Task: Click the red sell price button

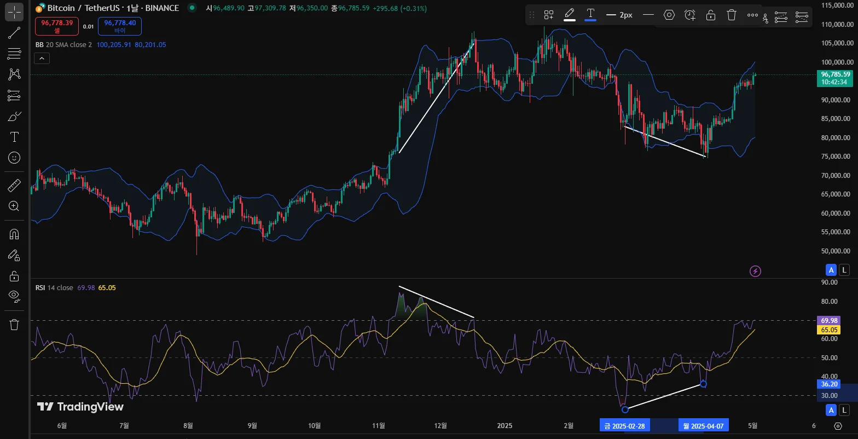Action: click(56, 26)
